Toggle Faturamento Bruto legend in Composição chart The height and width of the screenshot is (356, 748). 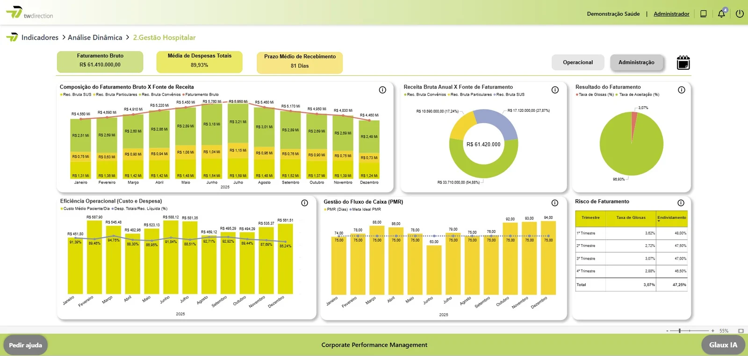pos(201,94)
